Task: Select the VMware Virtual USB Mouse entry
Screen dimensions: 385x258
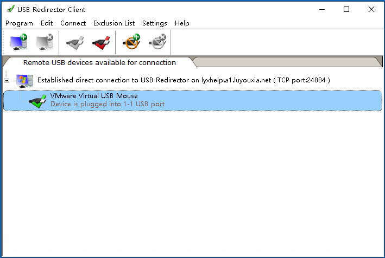Action: pyautogui.click(x=192, y=101)
